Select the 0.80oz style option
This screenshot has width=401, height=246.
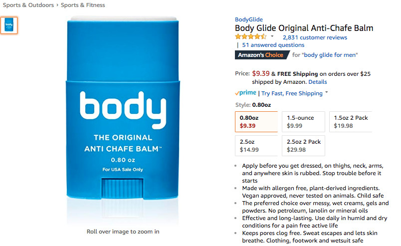click(x=256, y=122)
